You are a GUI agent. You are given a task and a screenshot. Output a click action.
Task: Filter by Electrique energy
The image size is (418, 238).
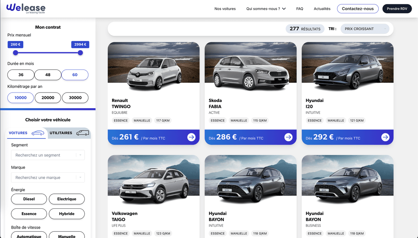point(67,199)
